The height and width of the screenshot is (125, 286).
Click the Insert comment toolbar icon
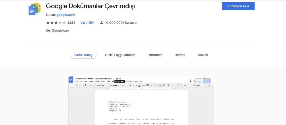(x=147, y=85)
